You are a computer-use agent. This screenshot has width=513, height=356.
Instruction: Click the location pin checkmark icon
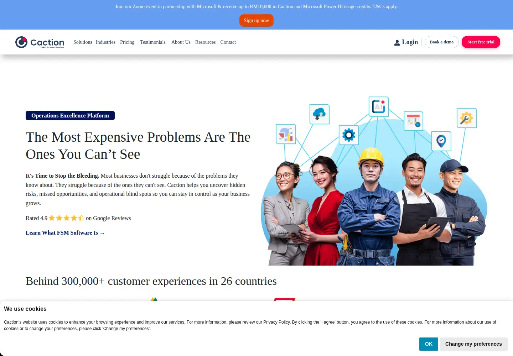coord(441,141)
